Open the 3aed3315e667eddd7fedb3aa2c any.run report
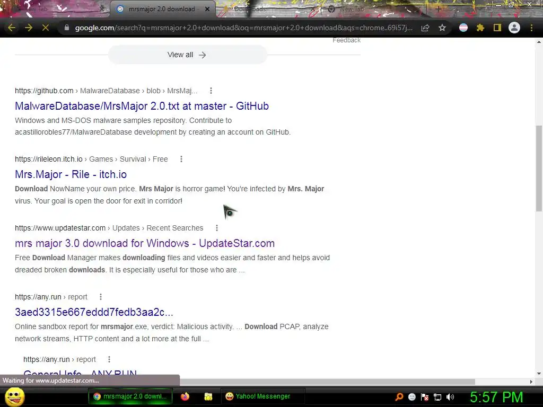This screenshot has height=407, width=543. pos(94,312)
